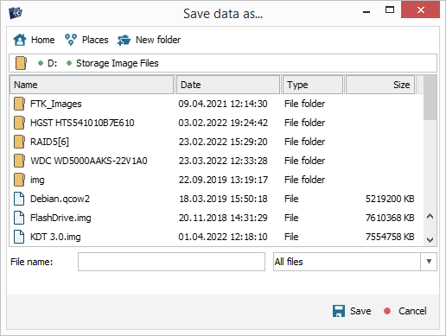The width and height of the screenshot is (446, 336).
Task: Click the size 5219200 KB
Action: [390, 199]
